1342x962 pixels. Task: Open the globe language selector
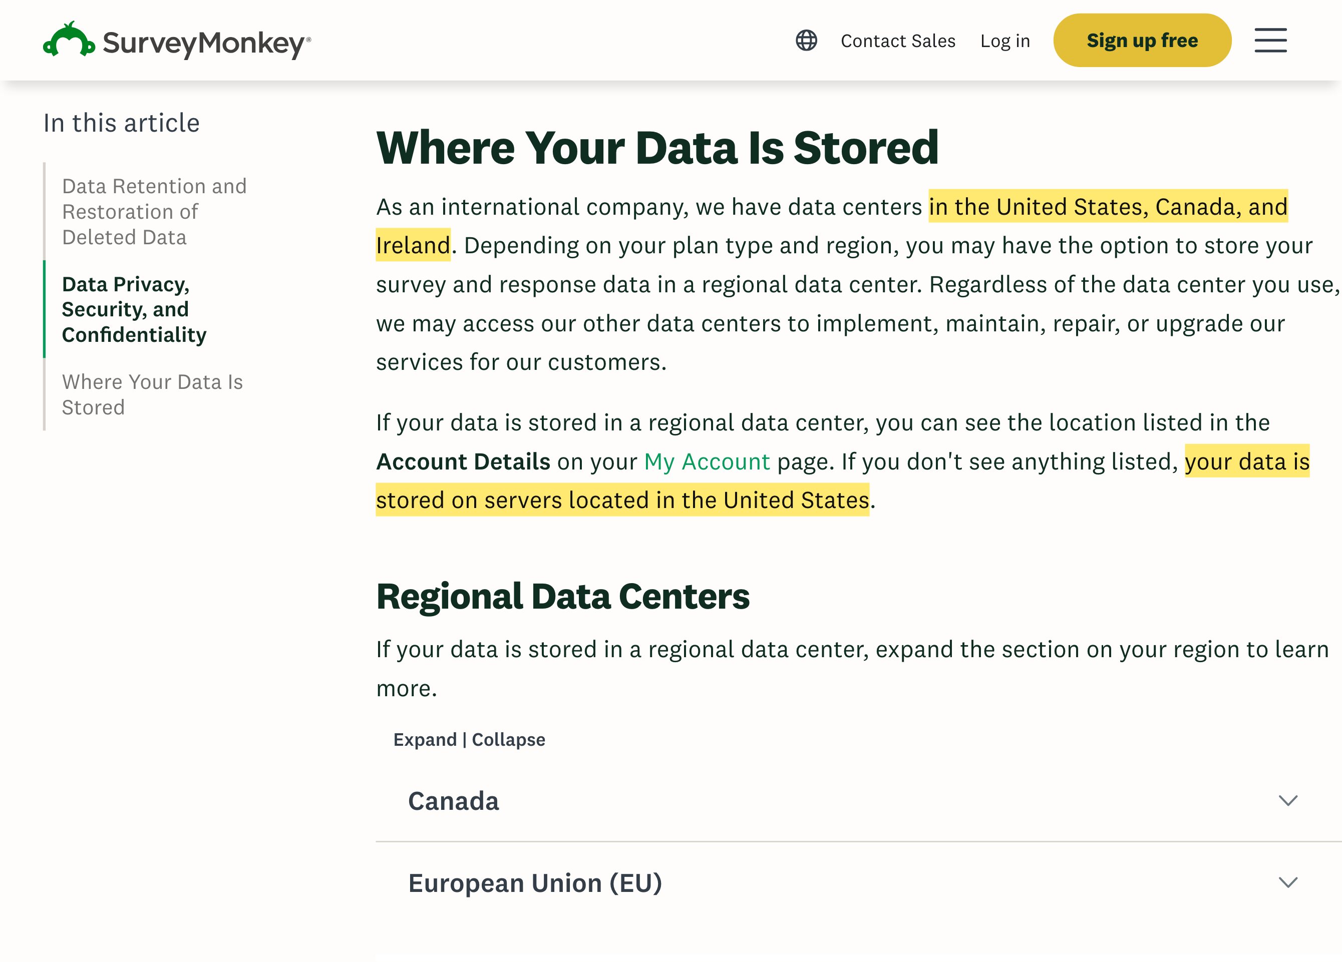click(806, 41)
